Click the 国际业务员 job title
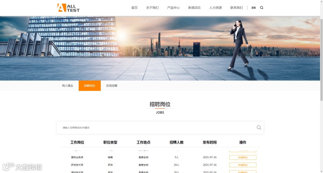The width and height of the screenshot is (323, 173). point(77,157)
